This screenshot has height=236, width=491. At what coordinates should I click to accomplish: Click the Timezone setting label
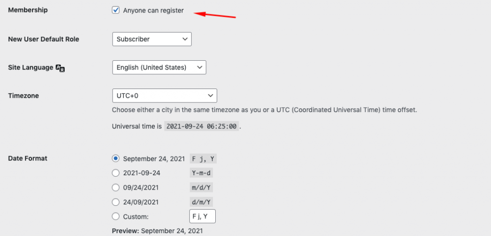23,96
